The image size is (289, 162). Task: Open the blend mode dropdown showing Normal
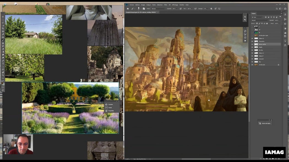(260, 20)
